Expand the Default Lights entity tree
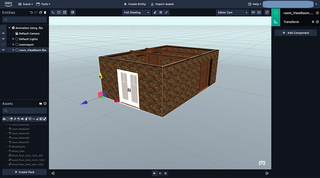The height and width of the screenshot is (178, 320). click(13, 39)
